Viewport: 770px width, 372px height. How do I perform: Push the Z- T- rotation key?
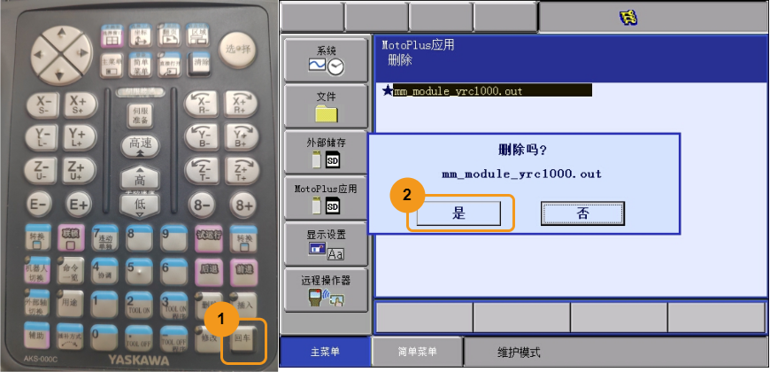[x=201, y=170]
